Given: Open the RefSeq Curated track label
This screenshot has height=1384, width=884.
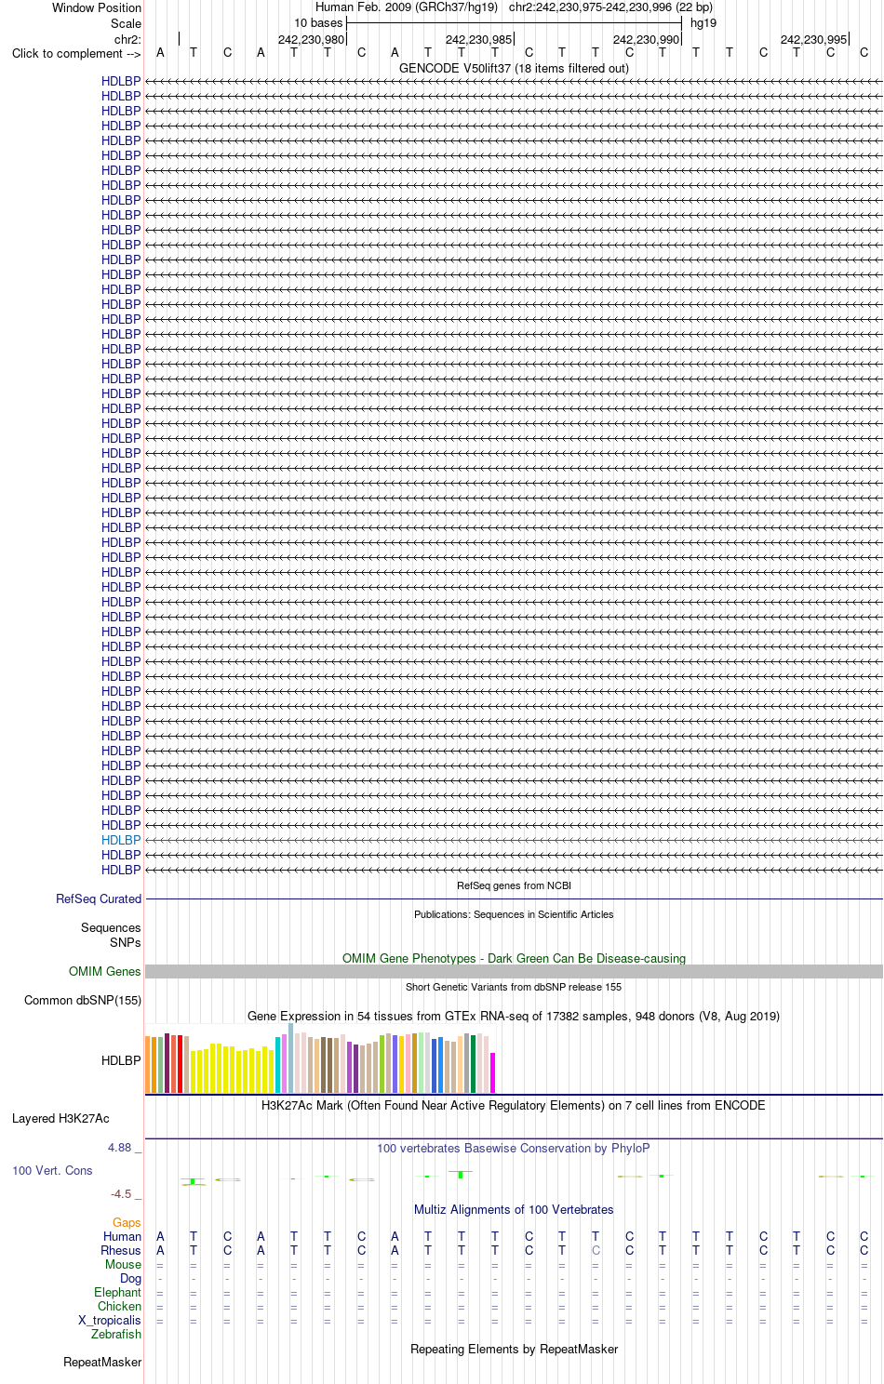Looking at the screenshot, I should click(x=99, y=898).
